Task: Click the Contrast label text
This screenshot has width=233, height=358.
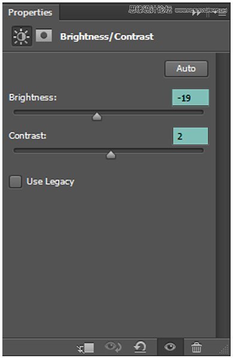Action: (x=27, y=136)
